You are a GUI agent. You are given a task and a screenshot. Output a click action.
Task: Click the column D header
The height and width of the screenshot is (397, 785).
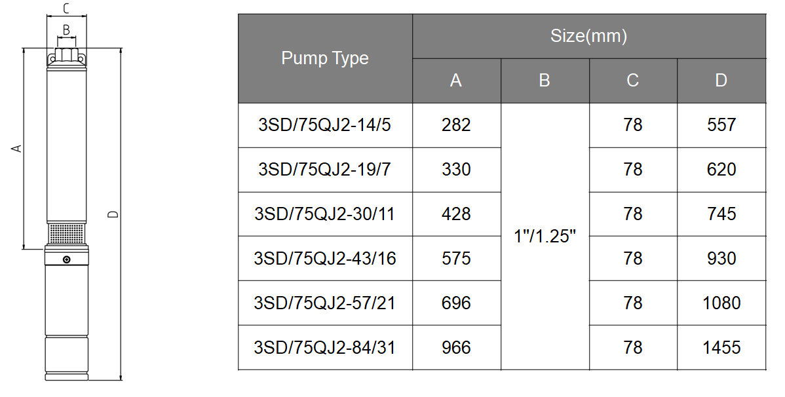tap(721, 81)
